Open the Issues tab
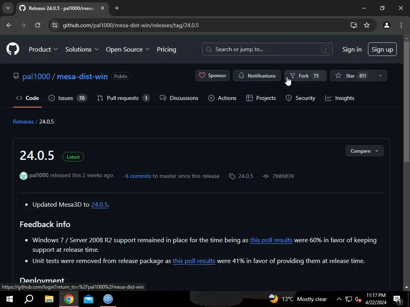 coord(68,98)
